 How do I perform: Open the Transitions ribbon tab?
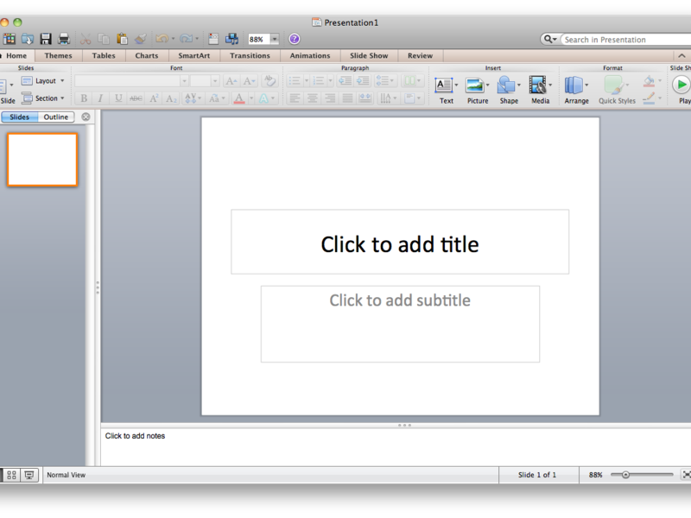(x=250, y=55)
